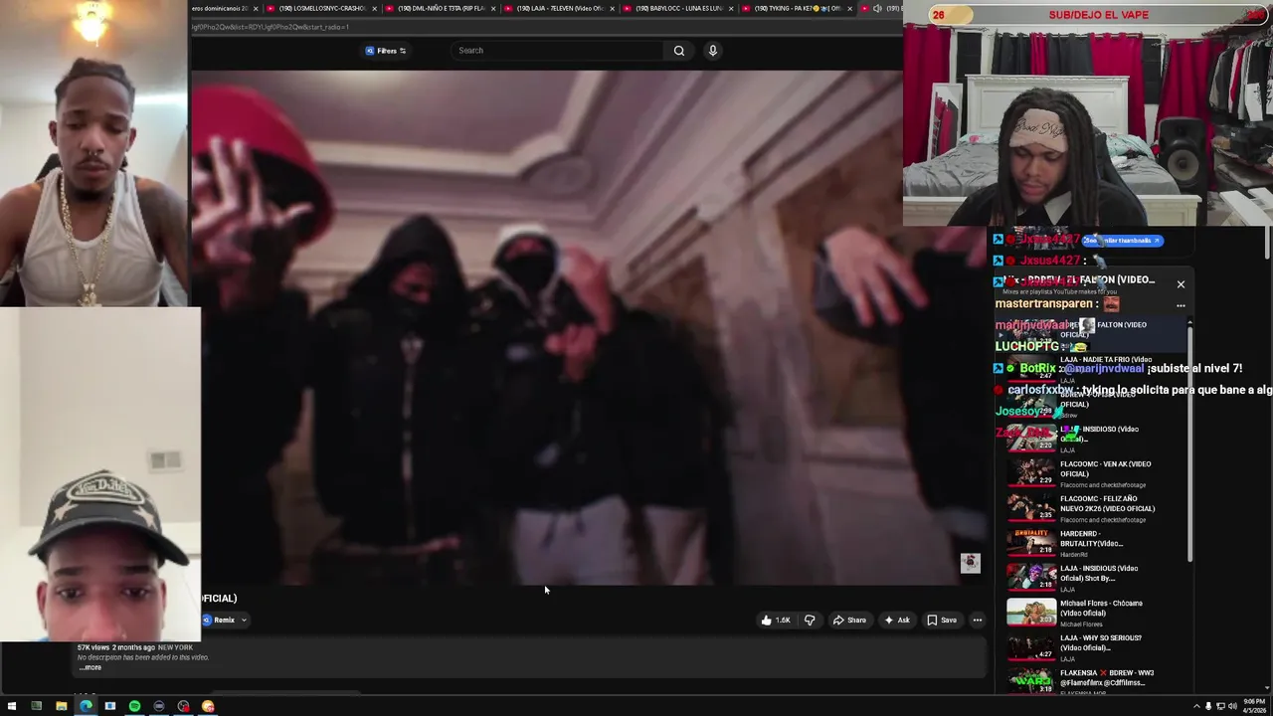The height and width of the screenshot is (716, 1273).
Task: Click the magnifying glass search icon
Action: tap(679, 51)
